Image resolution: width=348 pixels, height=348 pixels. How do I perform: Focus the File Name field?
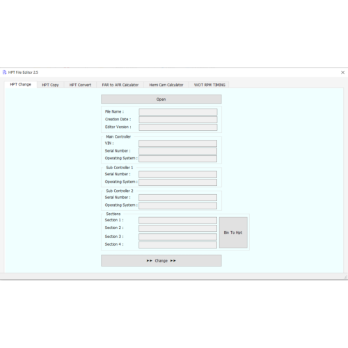tap(178, 112)
